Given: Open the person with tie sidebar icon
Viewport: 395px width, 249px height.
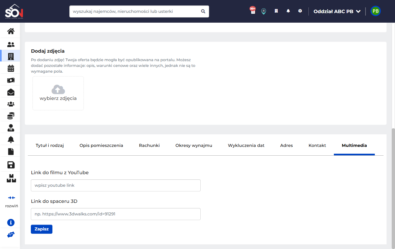Looking at the screenshot, I should 11,128.
